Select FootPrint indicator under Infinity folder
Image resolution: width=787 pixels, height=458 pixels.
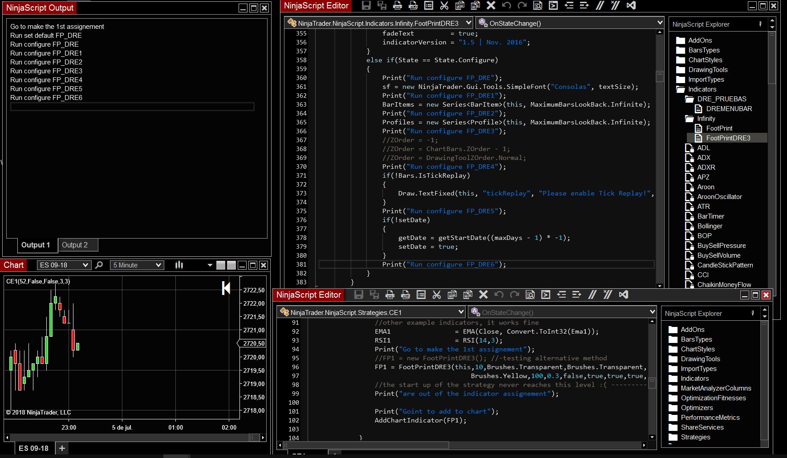(719, 128)
